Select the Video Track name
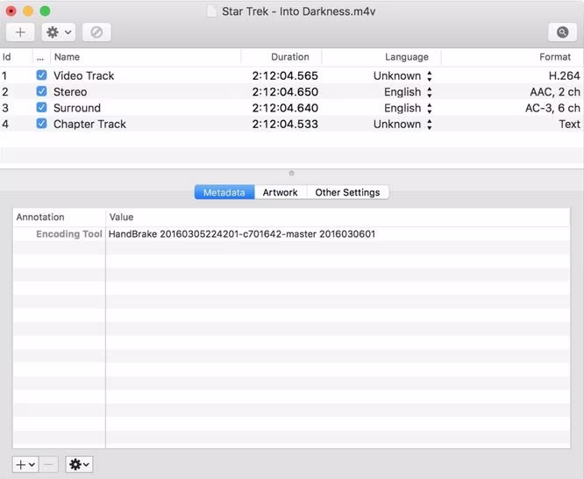The width and height of the screenshot is (584, 479). [x=84, y=75]
